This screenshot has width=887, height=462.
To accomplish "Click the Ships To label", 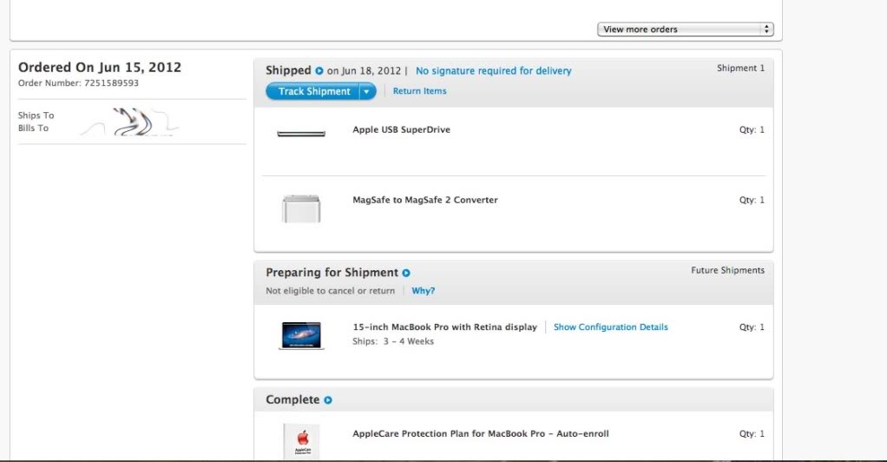I will pos(36,115).
